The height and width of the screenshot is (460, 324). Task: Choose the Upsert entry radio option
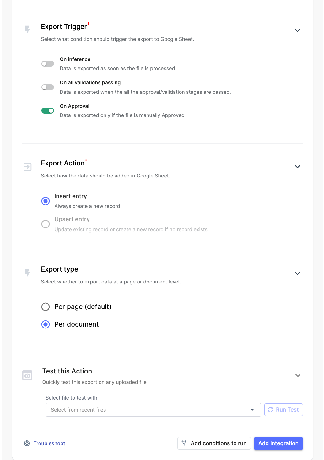(46, 224)
